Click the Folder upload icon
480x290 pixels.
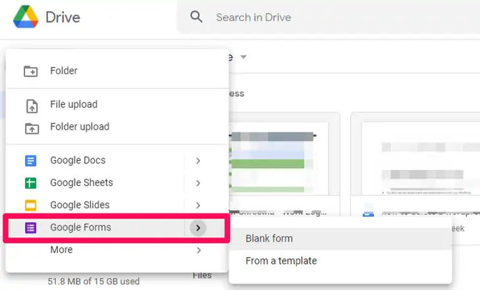31,127
